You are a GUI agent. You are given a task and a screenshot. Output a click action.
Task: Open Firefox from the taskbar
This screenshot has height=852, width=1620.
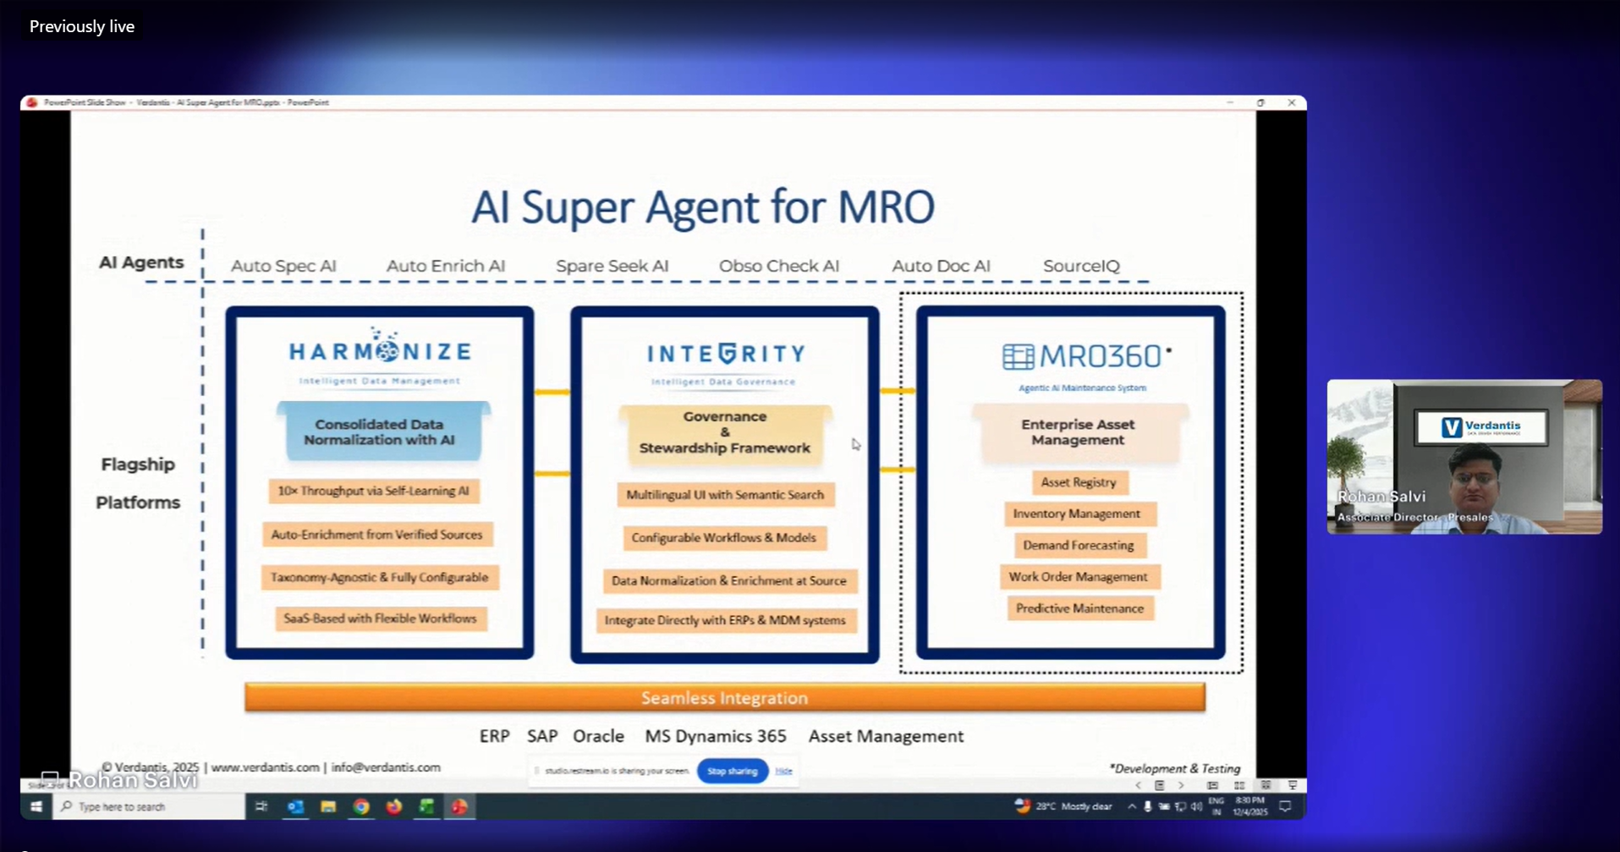pos(394,807)
